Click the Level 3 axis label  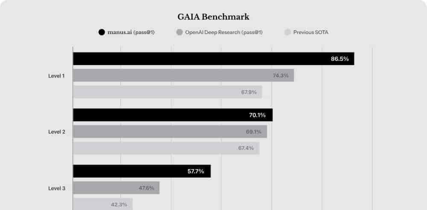[57, 188]
